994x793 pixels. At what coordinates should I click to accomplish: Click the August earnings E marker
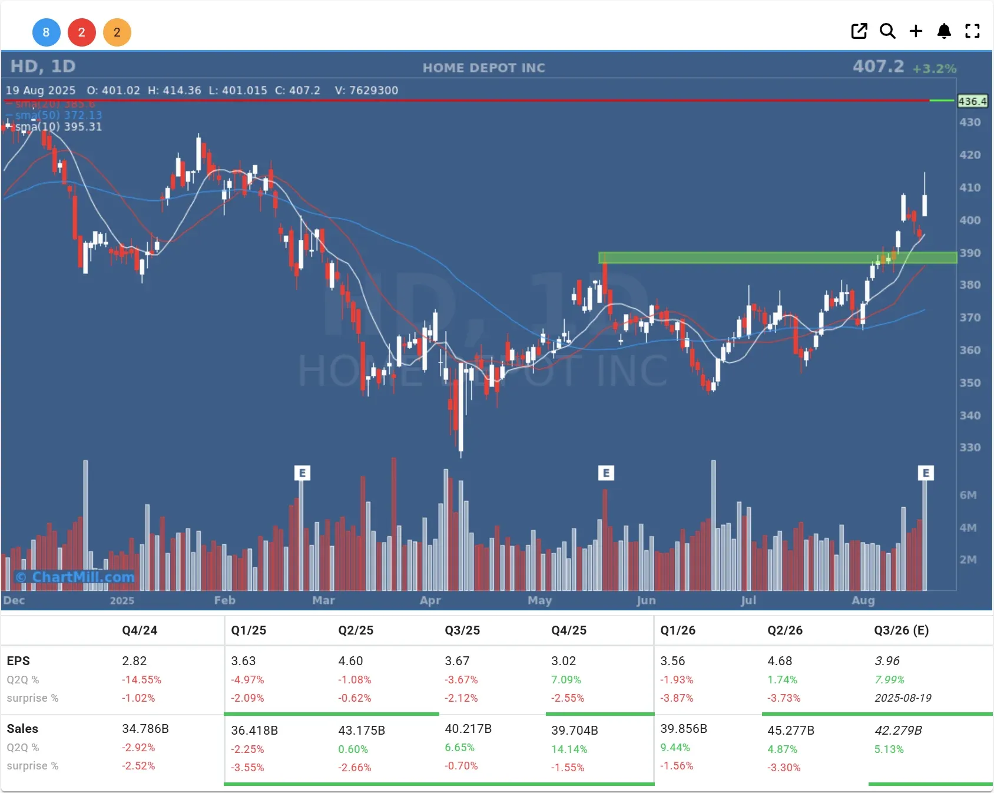click(x=926, y=473)
